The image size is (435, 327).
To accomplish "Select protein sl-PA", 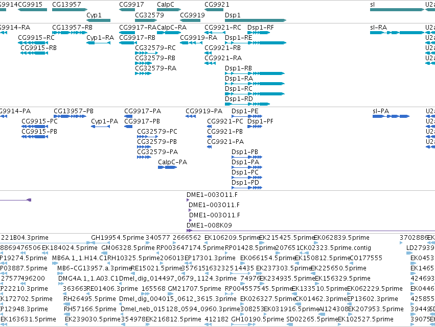I will (x=391, y=116).
